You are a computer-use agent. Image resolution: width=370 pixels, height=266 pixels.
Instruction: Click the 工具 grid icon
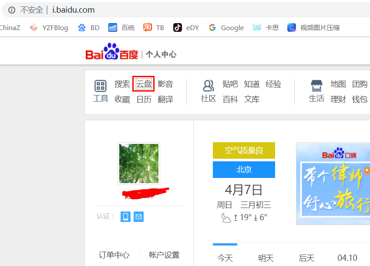coord(101,86)
